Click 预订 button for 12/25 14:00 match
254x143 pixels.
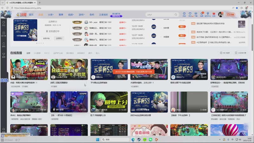pyautogui.click(x=182, y=26)
